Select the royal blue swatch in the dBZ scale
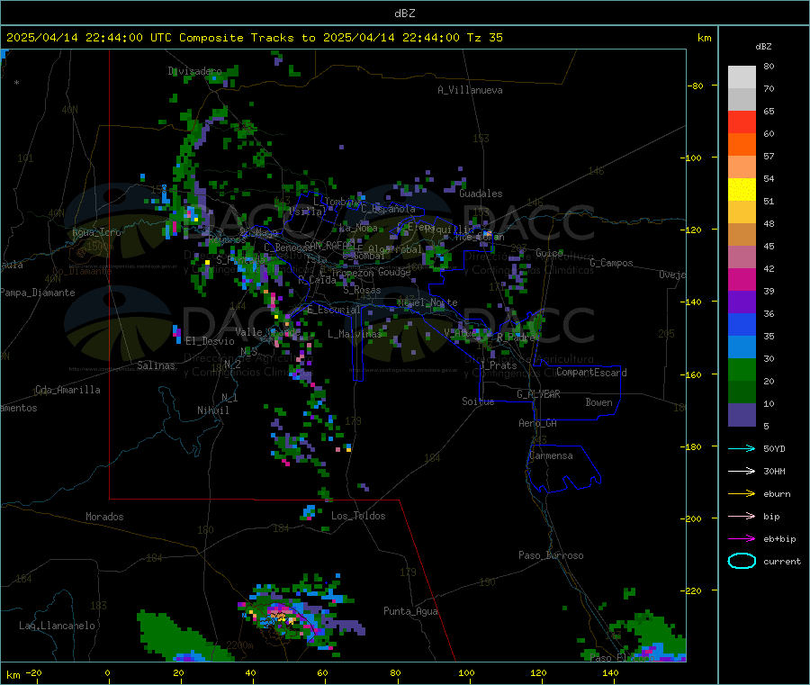 742,324
